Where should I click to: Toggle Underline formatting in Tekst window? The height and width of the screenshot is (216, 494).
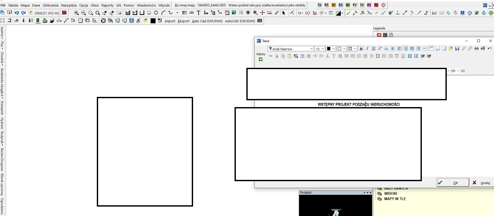pyautogui.click(x=374, y=49)
